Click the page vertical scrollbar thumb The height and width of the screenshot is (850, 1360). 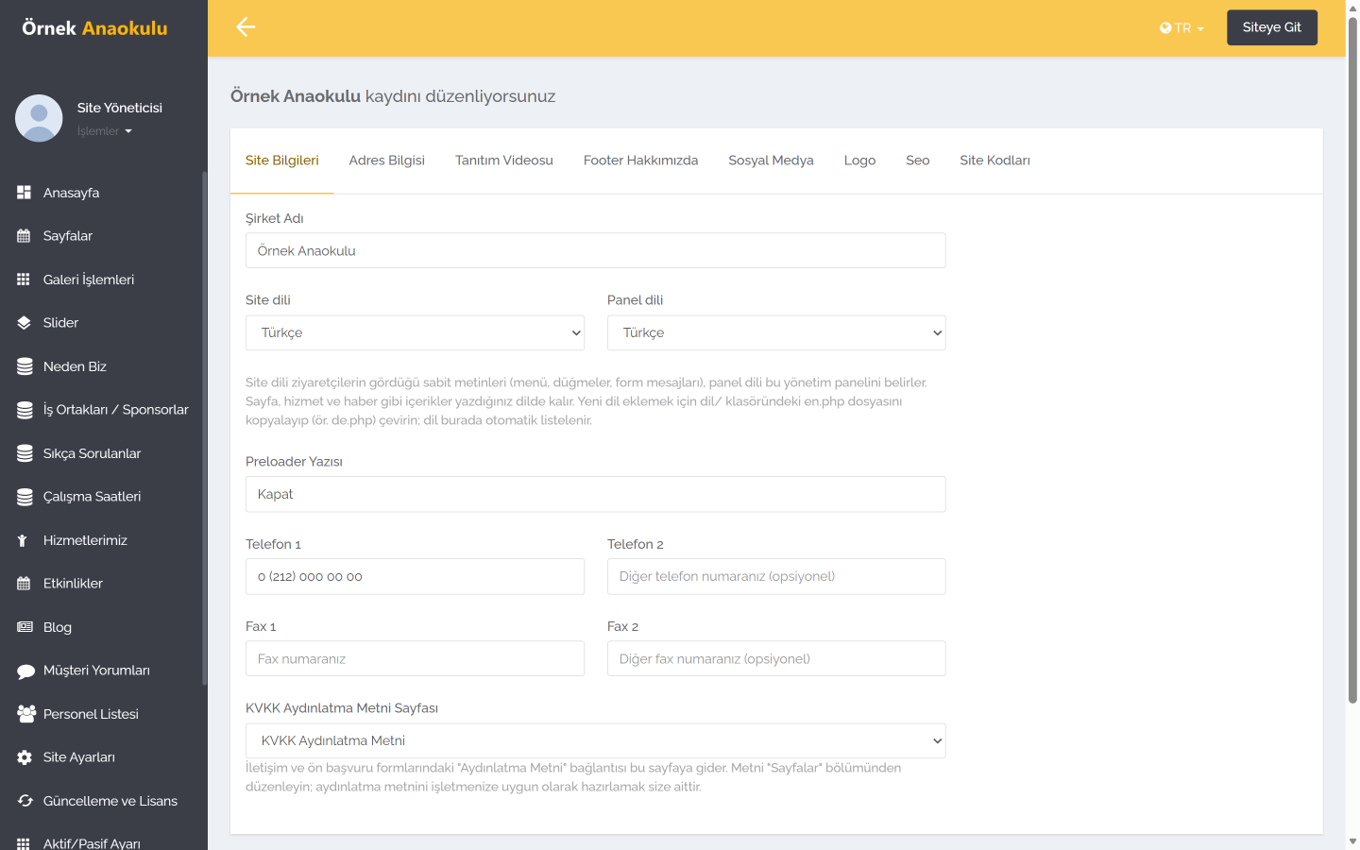(x=1352, y=359)
